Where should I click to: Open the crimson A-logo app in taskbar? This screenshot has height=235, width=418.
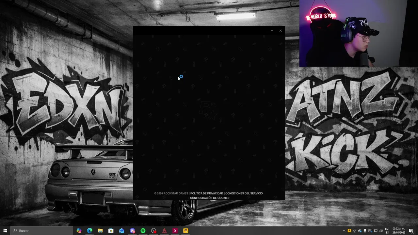175,231
